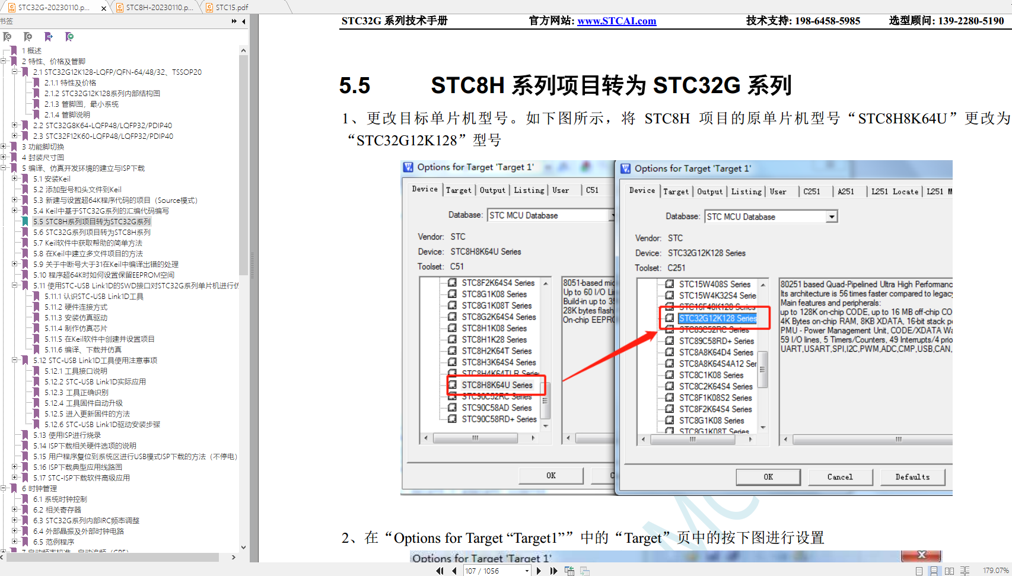Collapse the 5.11 STC-USB Link1D bookmark node
The image size is (1012, 576).
[x=15, y=285]
